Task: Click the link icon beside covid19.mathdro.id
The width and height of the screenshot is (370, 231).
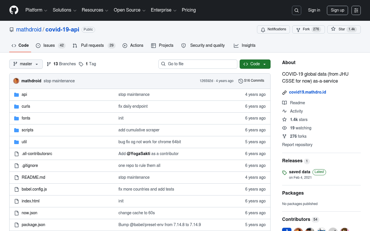Action: (284, 93)
